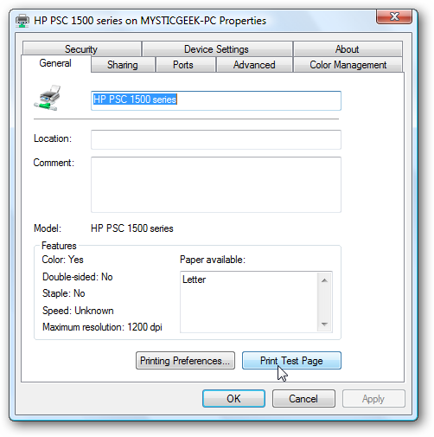Screen dimensions: 434x437
Task: Click the printer icon in title bar
Action: (22, 21)
